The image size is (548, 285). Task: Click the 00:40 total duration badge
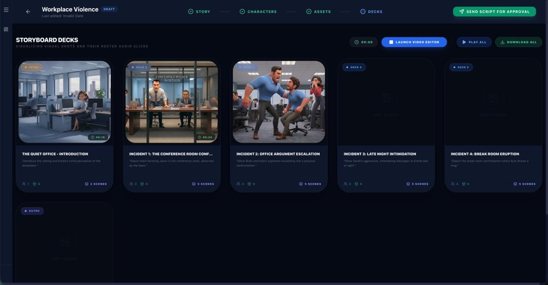point(363,42)
